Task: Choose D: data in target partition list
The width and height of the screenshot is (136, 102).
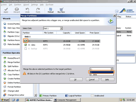Action: coord(102,74)
